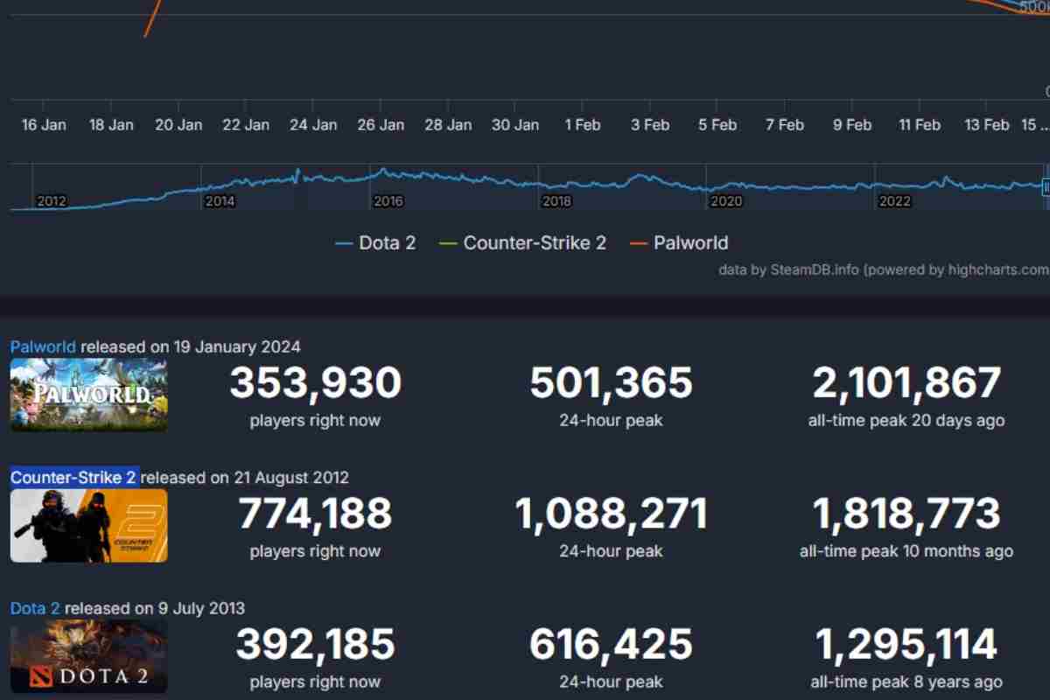Open the Dota 2 game link
1050x700 pixels.
[x=34, y=608]
